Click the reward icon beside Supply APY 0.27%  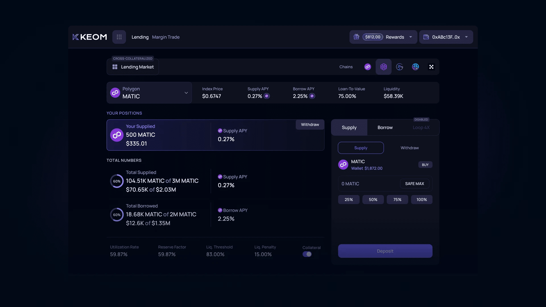click(x=267, y=96)
